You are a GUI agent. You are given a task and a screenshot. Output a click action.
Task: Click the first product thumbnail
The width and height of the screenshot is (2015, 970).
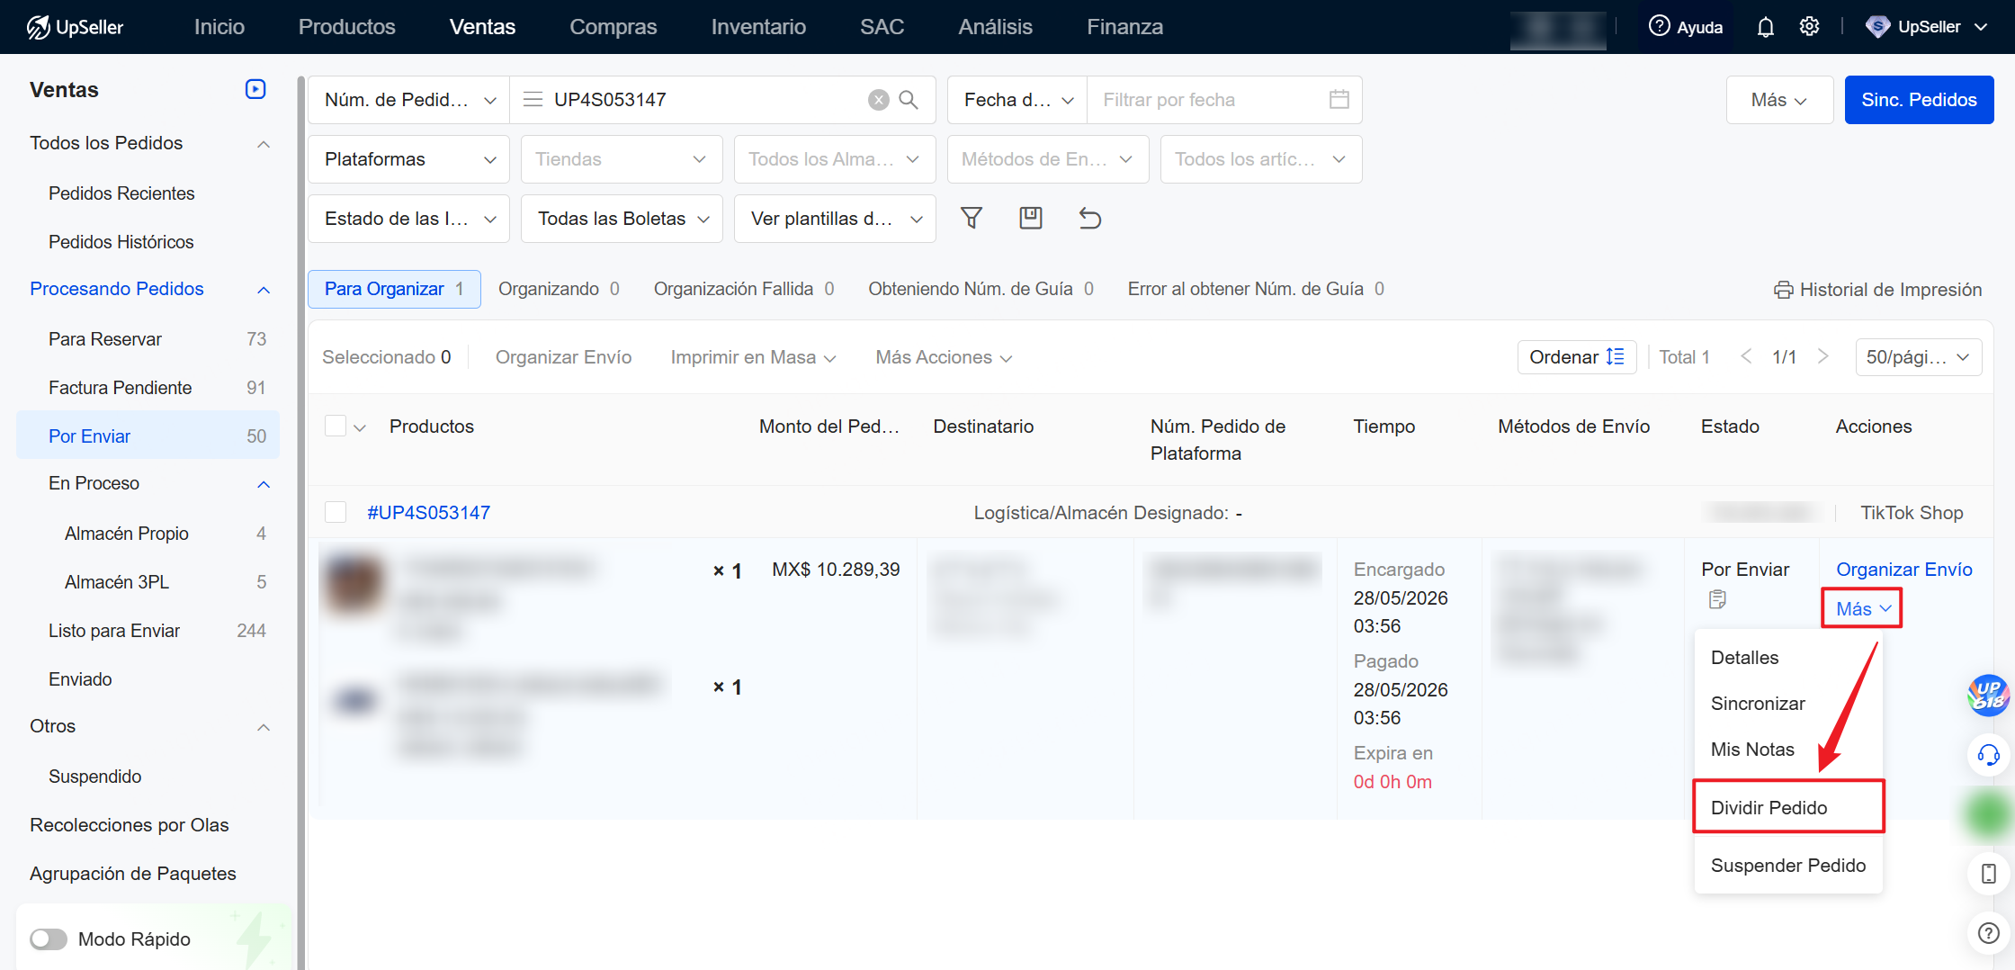pos(353,585)
